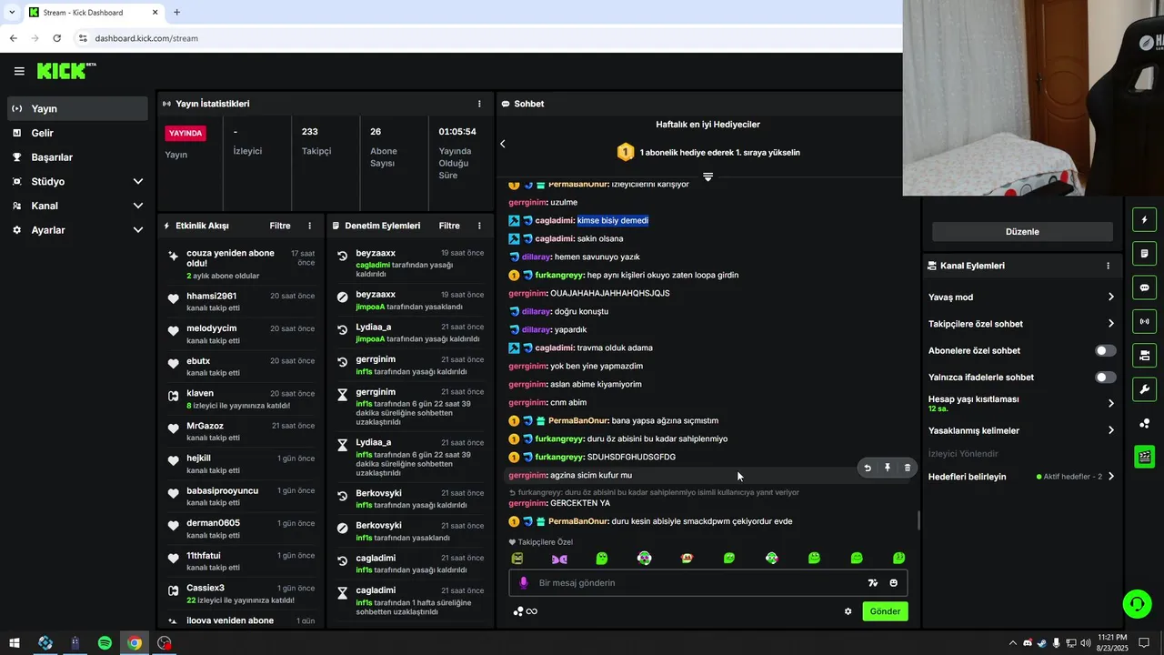
Task: Open chat settings gear icon
Action: click(848, 611)
